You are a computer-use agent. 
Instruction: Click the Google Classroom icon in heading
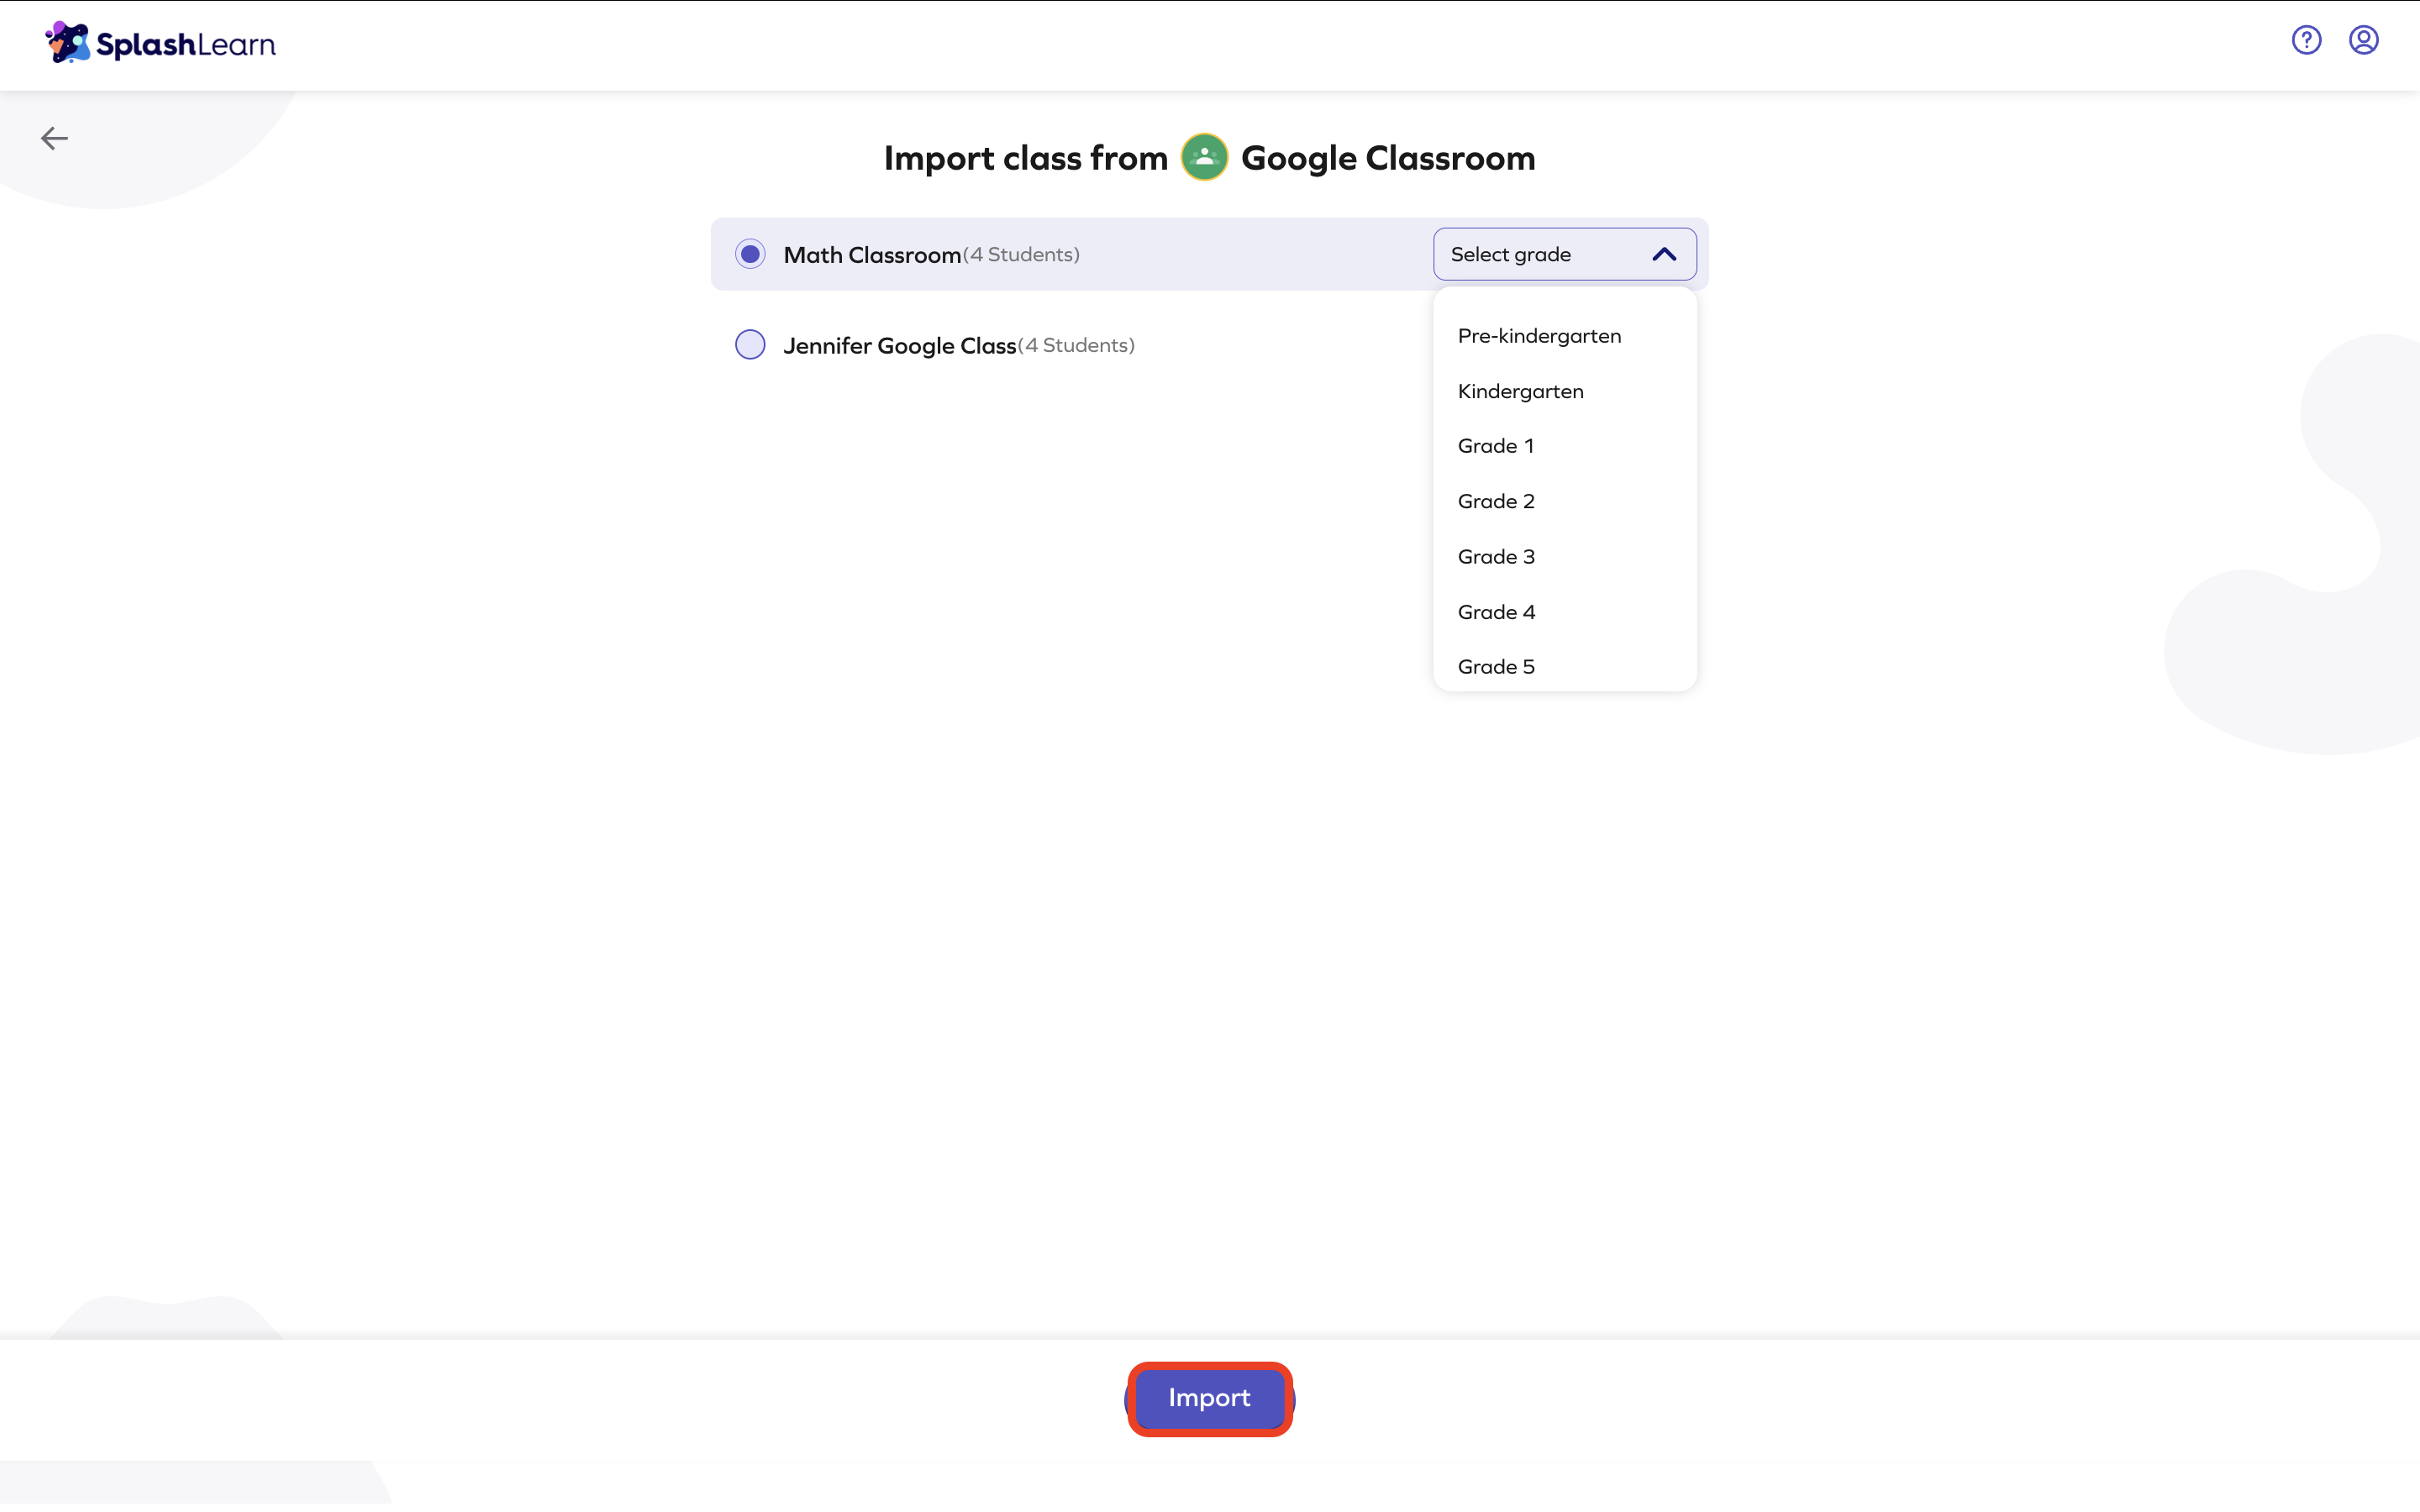click(1204, 157)
